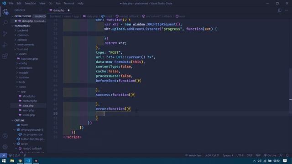Open File Explorer from taskbar

[12, 161]
